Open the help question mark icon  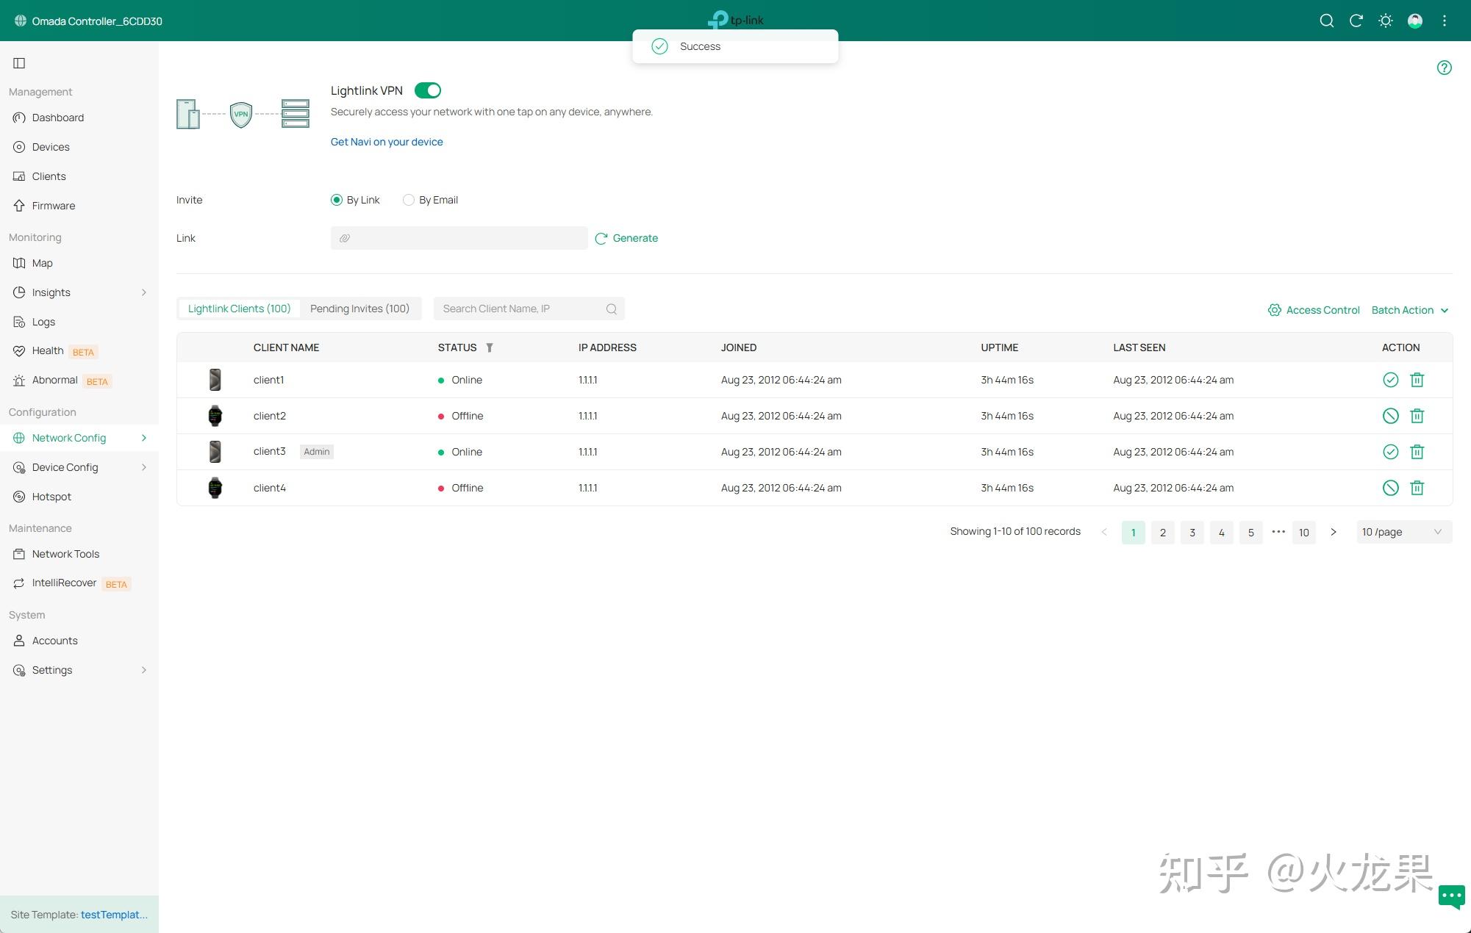coord(1444,68)
